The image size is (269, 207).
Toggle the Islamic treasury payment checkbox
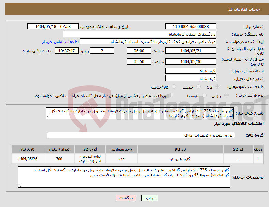171,95
